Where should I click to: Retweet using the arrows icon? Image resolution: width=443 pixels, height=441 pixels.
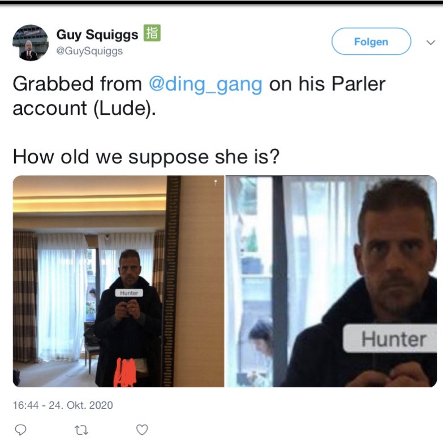pyautogui.click(x=81, y=430)
